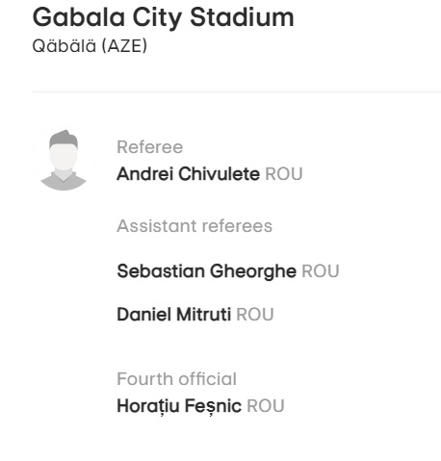Click the Fourth official label
Viewport: 441px width, 461px height.
(176, 379)
